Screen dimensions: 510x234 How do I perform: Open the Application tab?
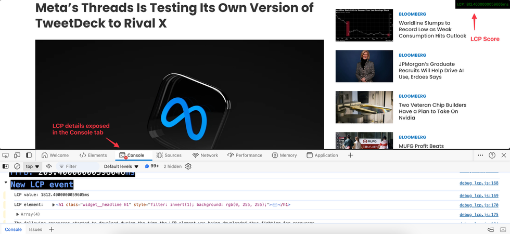pos(322,155)
